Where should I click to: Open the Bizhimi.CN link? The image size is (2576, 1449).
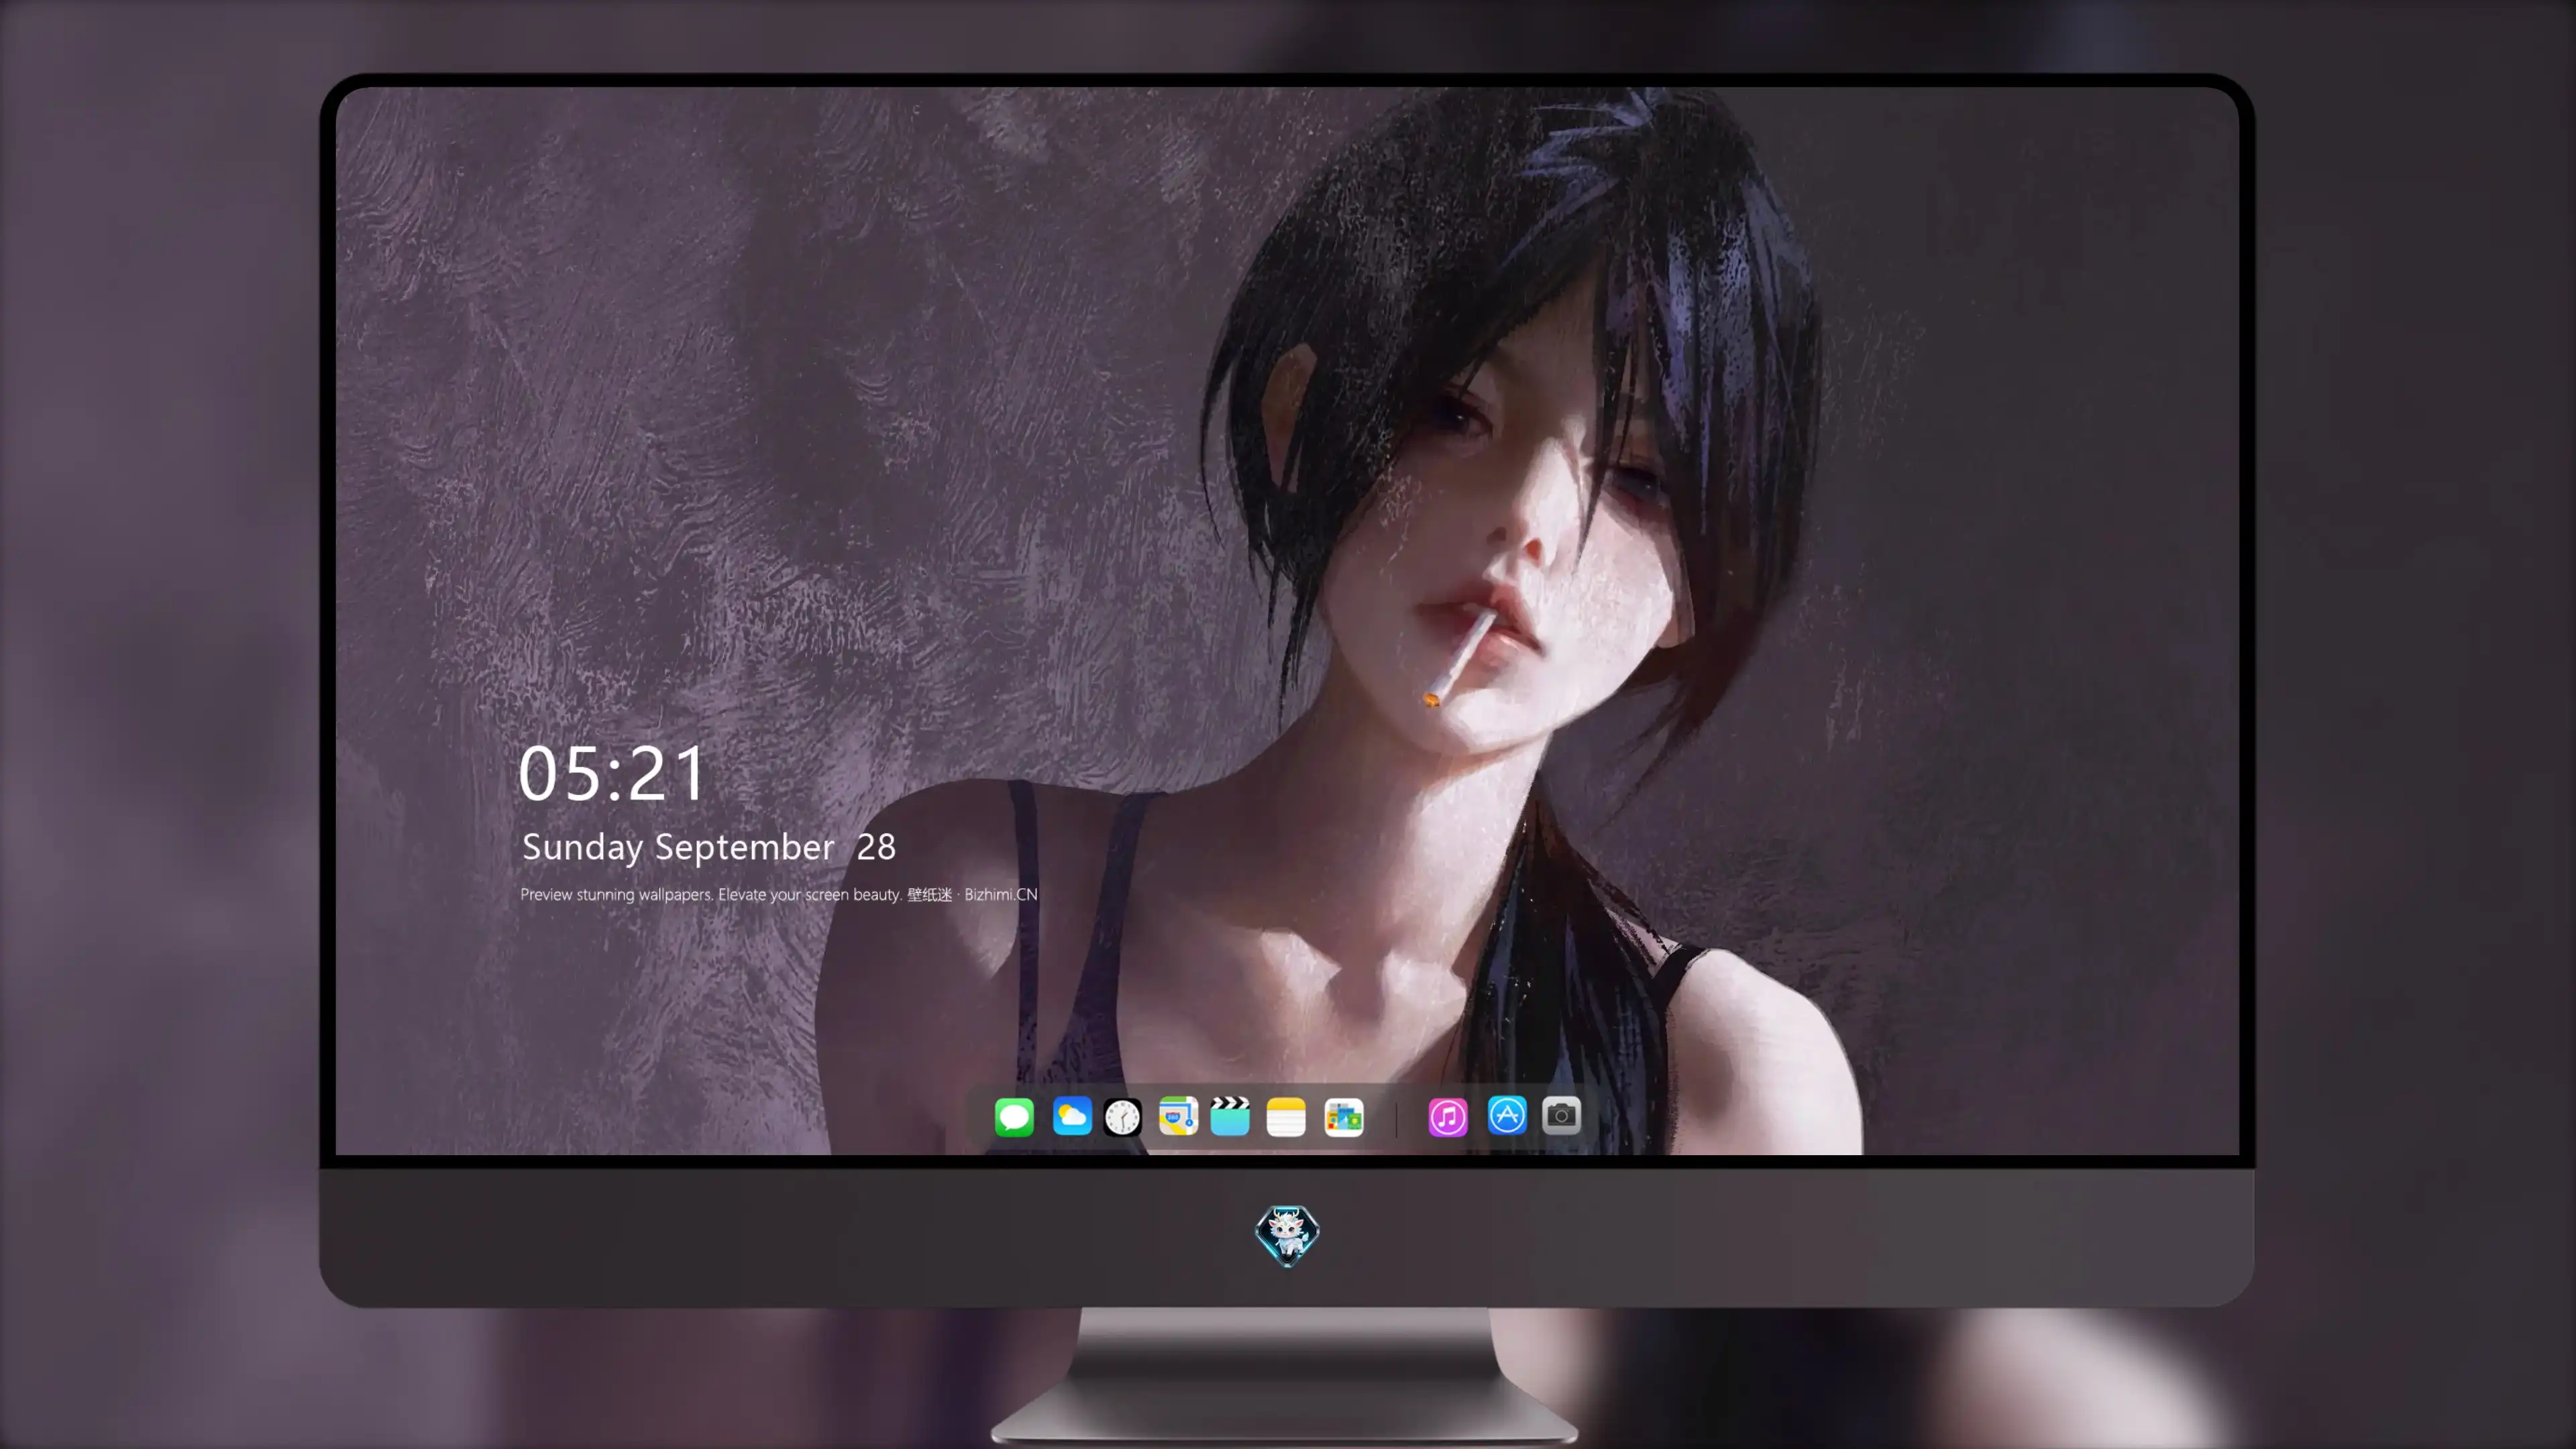pos(1001,895)
